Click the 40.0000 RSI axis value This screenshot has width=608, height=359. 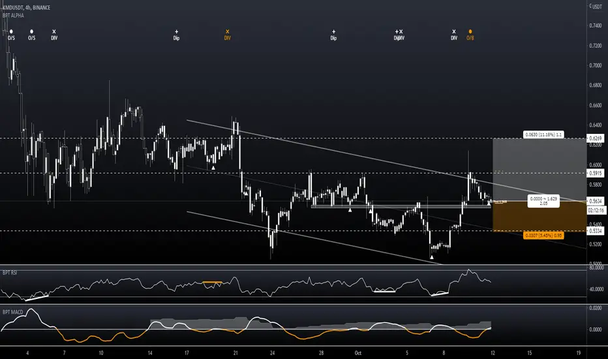(596, 289)
